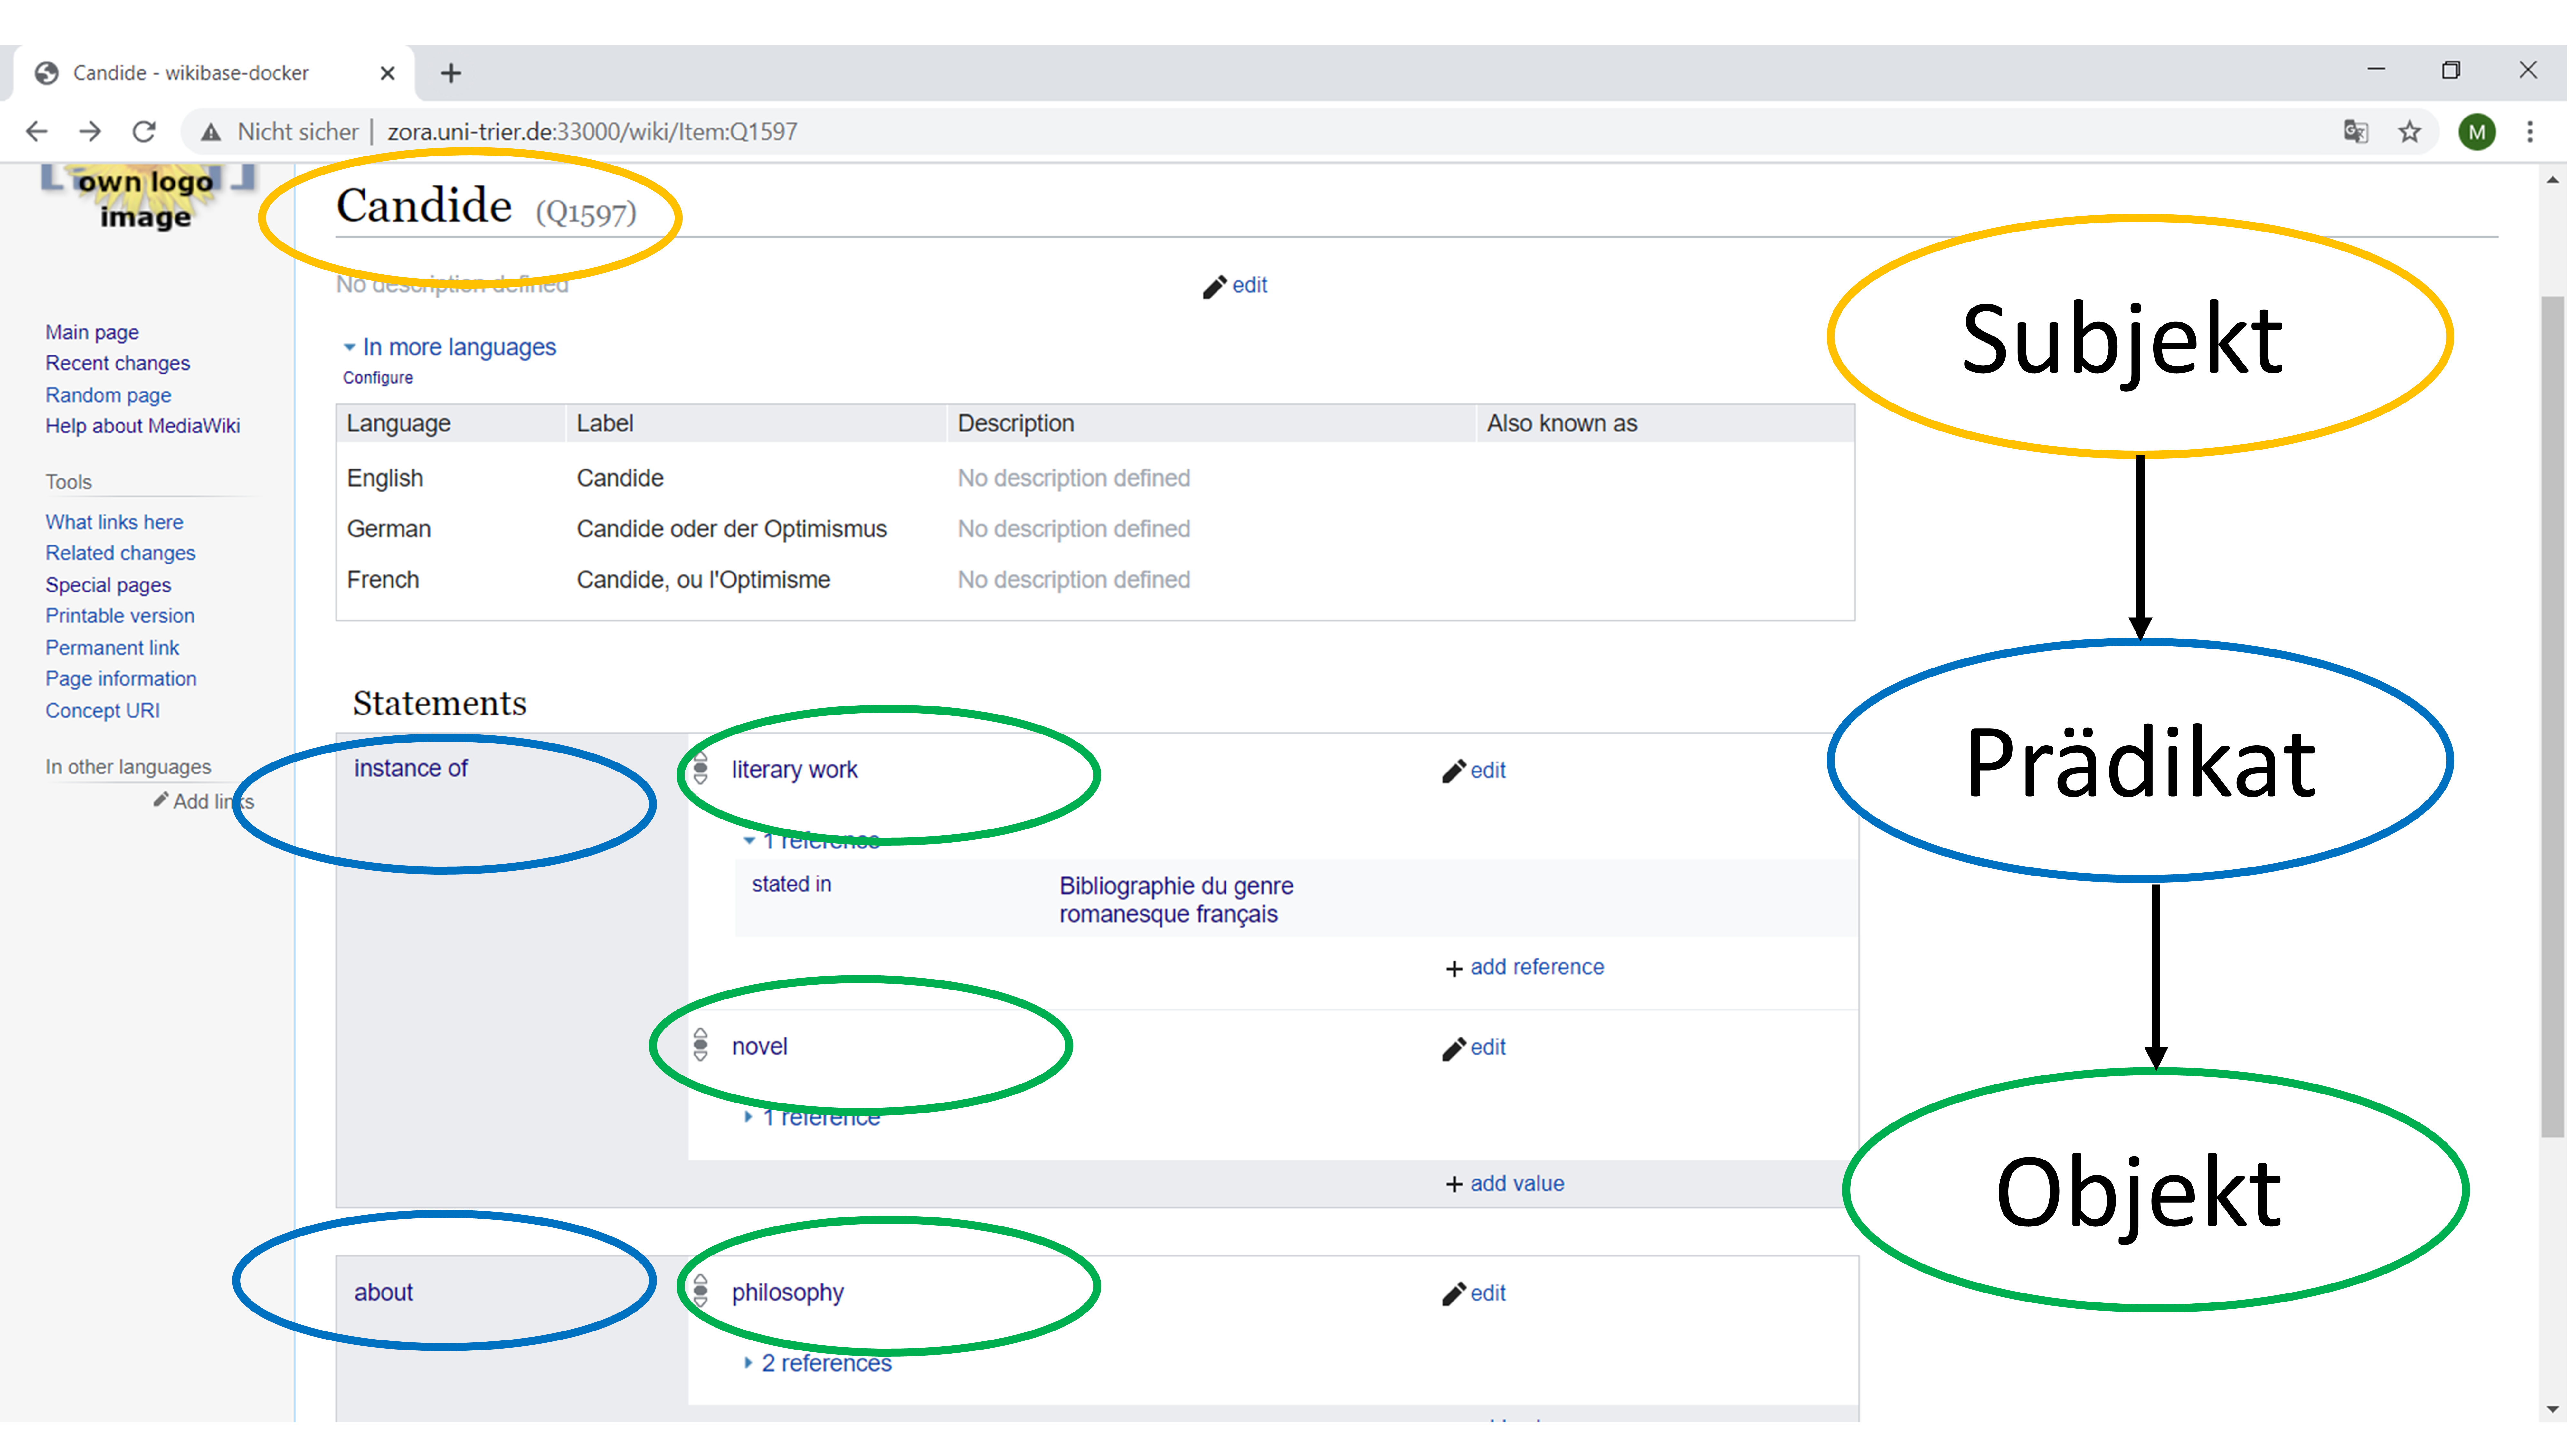Screen dimensions: 2576x1449
Task: Click Add links under other languages
Action: coord(204,802)
